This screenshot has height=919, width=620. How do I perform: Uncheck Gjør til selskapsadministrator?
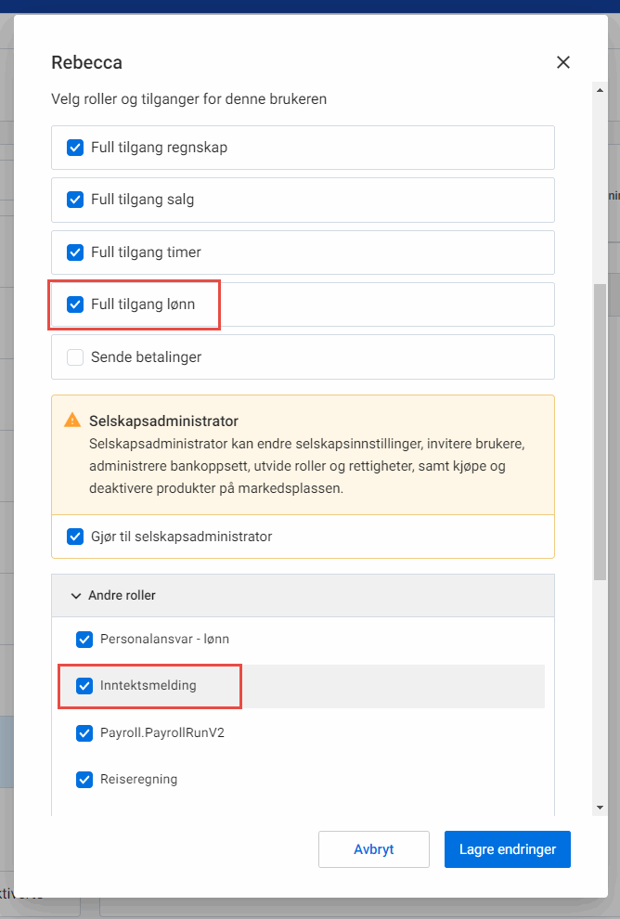(75, 537)
